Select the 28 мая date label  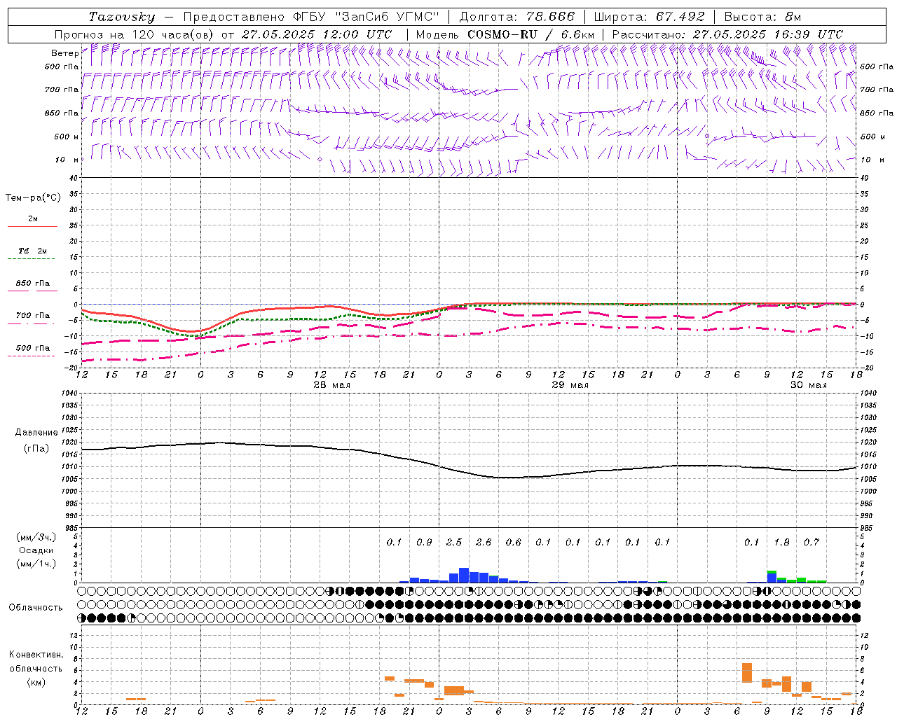click(x=331, y=385)
